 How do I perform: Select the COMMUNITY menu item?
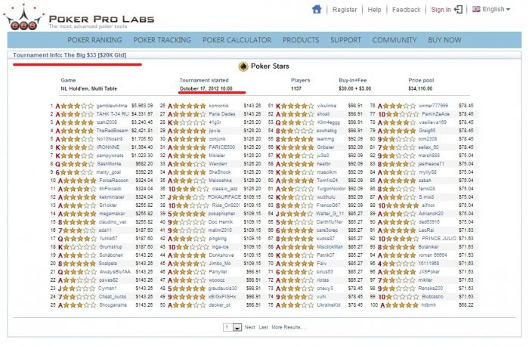(x=394, y=40)
